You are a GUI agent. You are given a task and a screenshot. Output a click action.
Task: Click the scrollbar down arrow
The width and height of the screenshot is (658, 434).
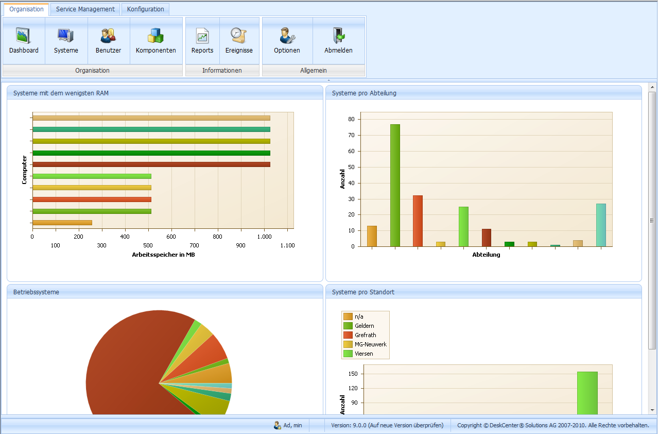point(652,410)
